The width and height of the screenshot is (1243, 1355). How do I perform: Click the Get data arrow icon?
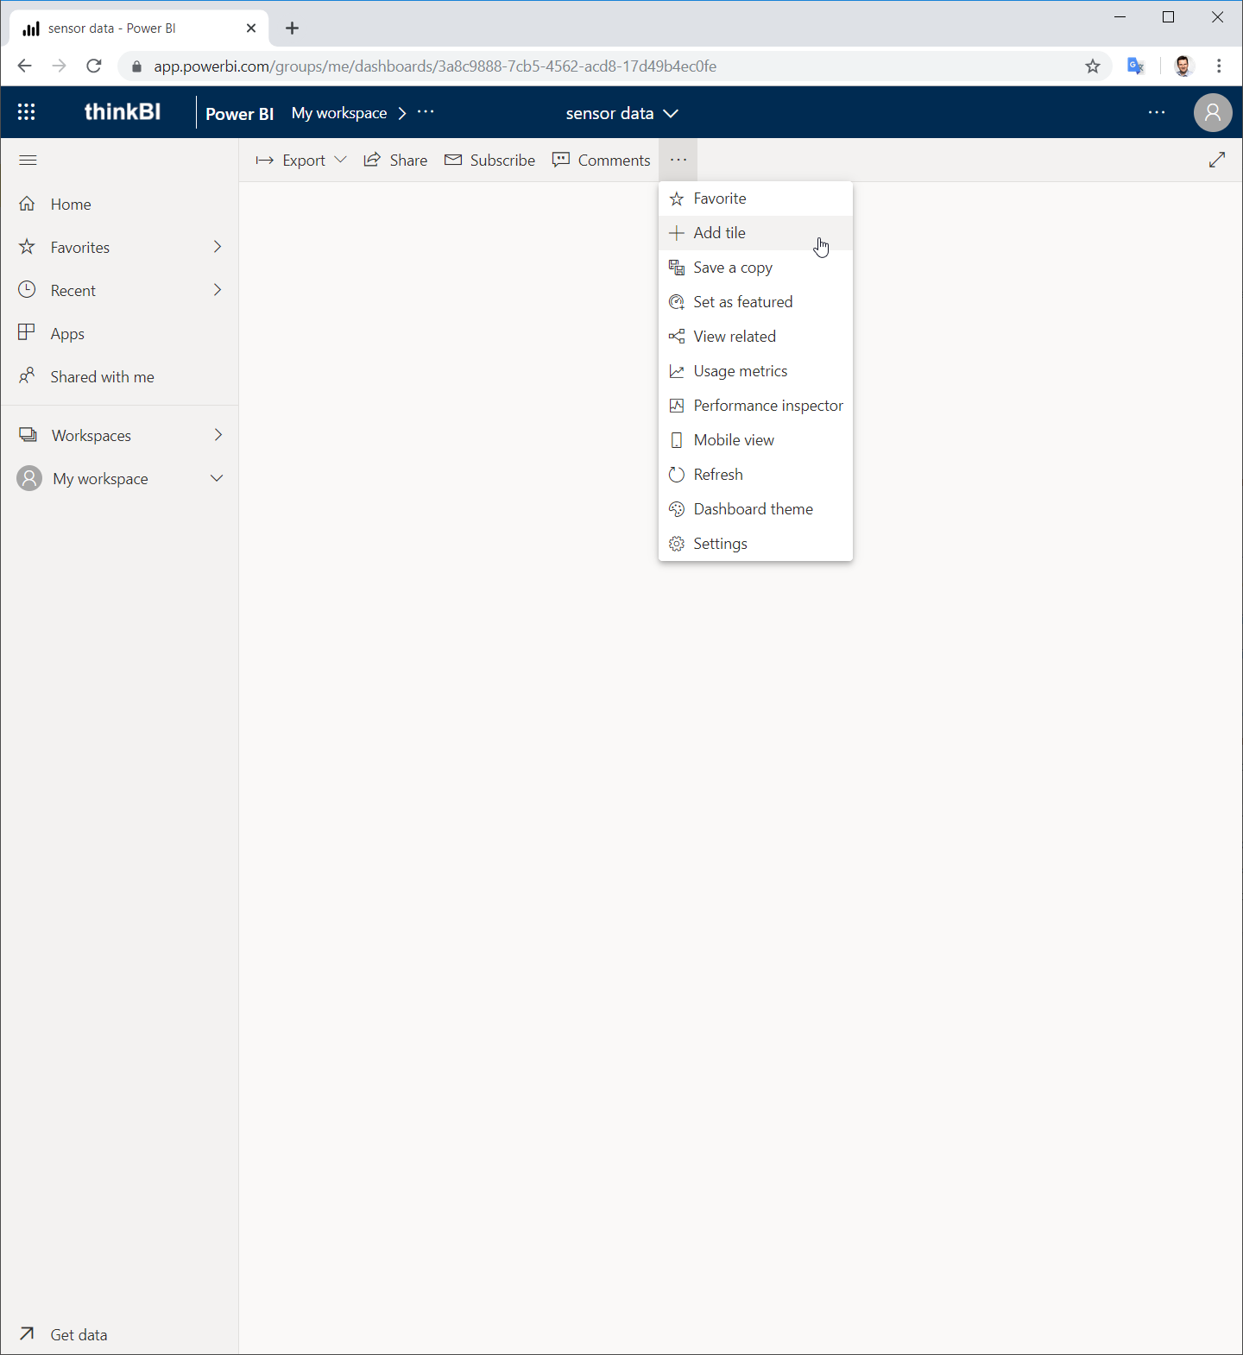28,1334
